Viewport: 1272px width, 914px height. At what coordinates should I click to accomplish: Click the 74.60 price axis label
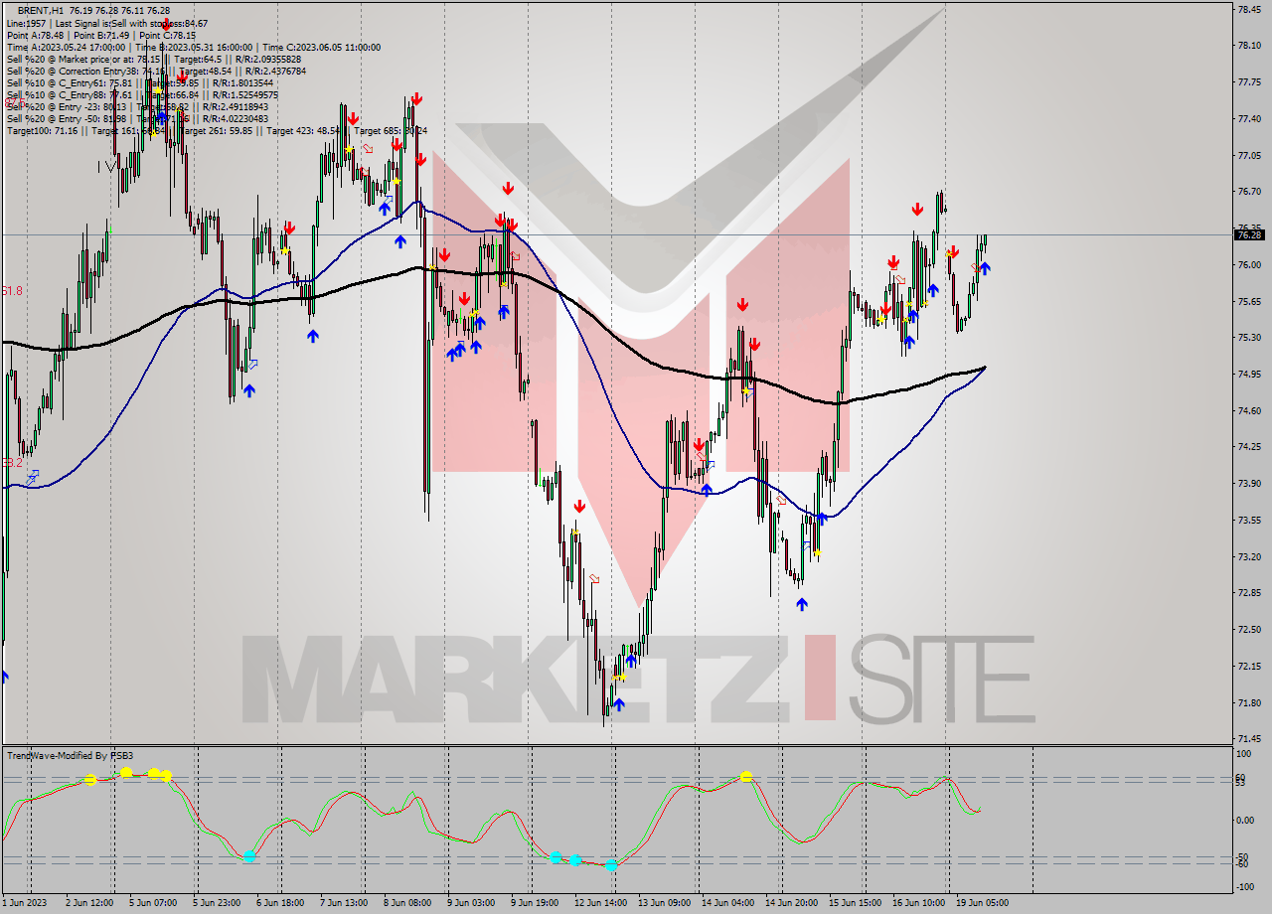tap(1249, 410)
